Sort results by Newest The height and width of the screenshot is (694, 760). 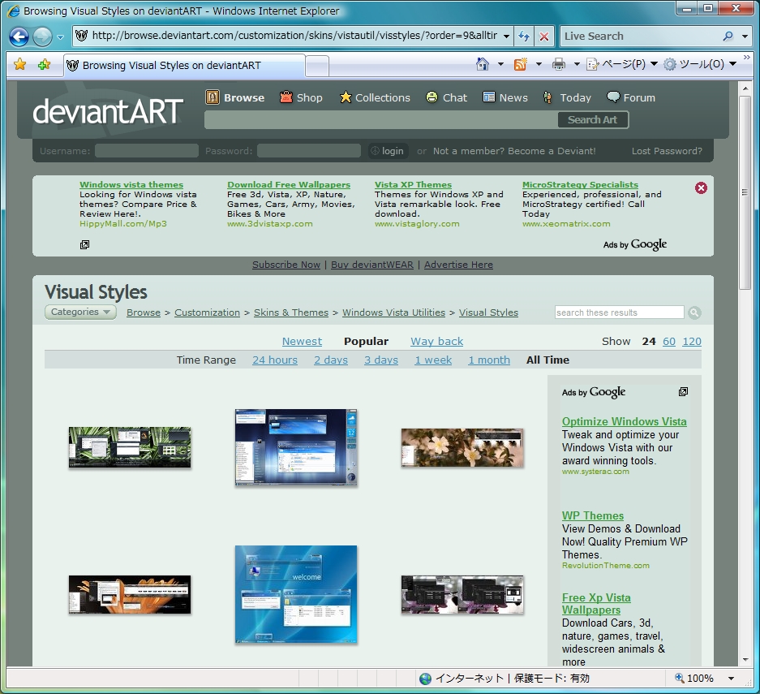click(x=302, y=342)
